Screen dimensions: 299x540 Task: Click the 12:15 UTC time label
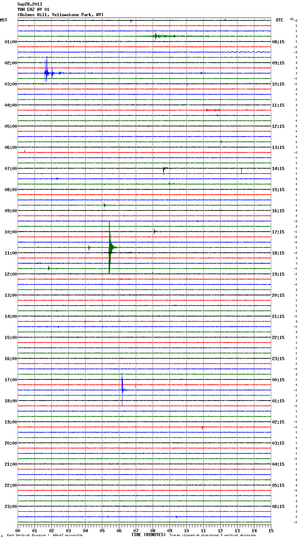[278, 126]
